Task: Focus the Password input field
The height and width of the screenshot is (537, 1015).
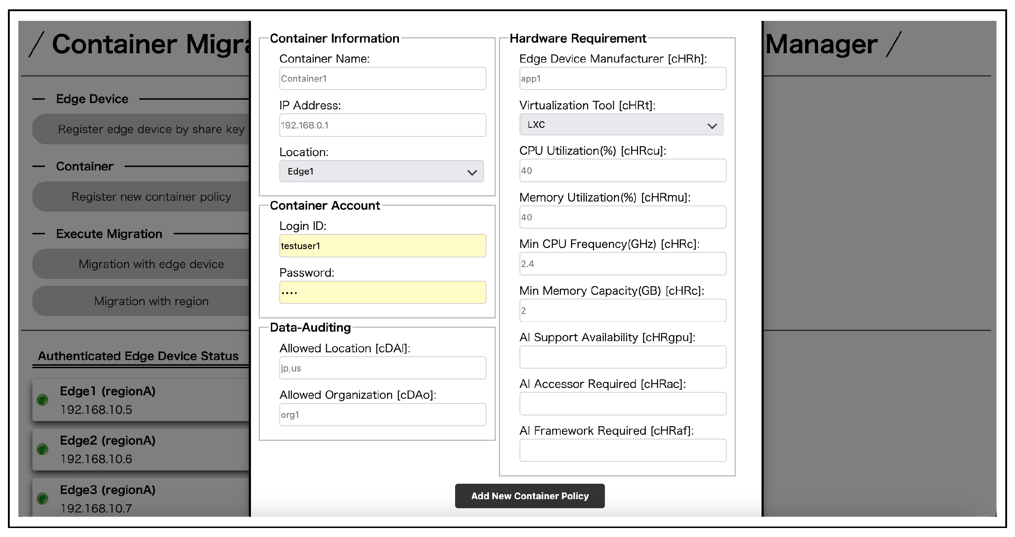Action: [x=383, y=292]
